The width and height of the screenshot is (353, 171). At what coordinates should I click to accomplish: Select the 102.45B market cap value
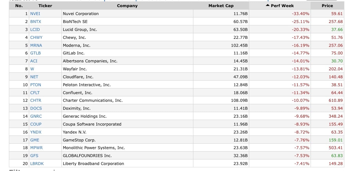click(x=239, y=45)
